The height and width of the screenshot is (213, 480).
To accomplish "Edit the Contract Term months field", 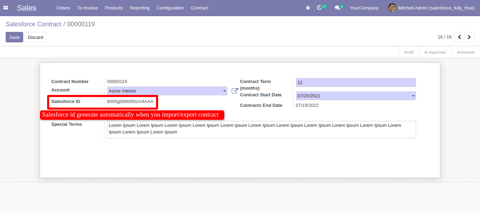I will [x=356, y=83].
